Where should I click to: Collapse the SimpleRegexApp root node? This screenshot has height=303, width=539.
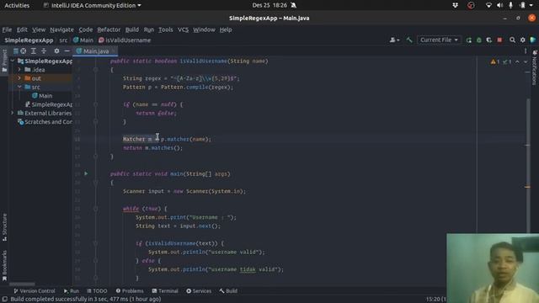13,61
